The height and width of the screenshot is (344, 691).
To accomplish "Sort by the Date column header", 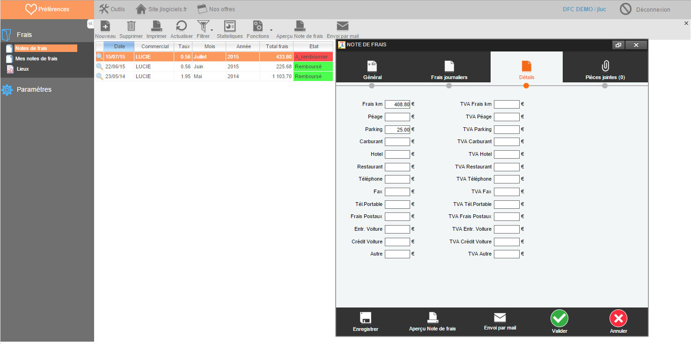I will click(x=119, y=46).
